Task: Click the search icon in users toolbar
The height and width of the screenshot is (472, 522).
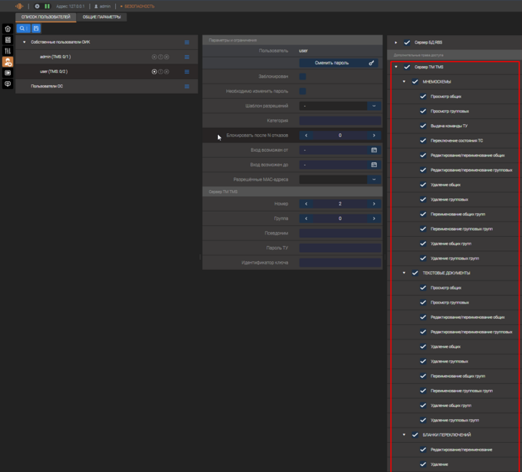Action: coord(22,28)
